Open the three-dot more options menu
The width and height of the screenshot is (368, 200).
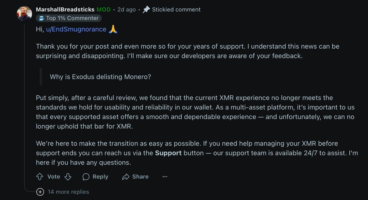165,177
